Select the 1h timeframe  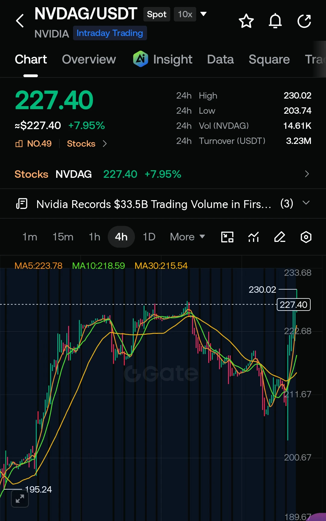pyautogui.click(x=94, y=237)
